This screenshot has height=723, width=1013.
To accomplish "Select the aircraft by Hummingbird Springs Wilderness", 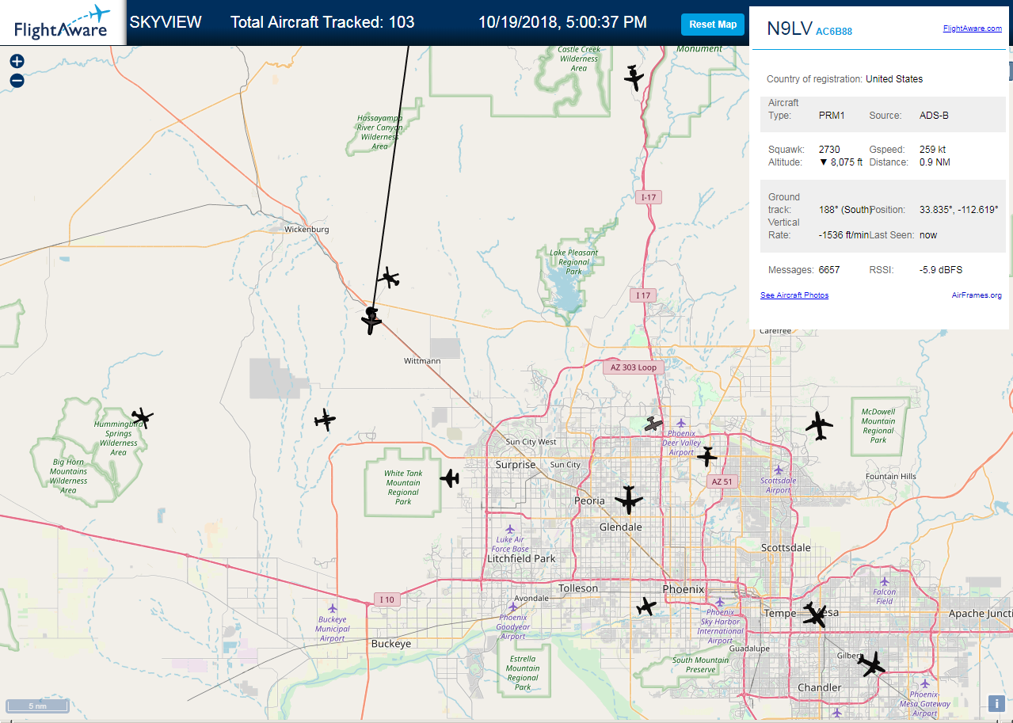I will coord(142,417).
